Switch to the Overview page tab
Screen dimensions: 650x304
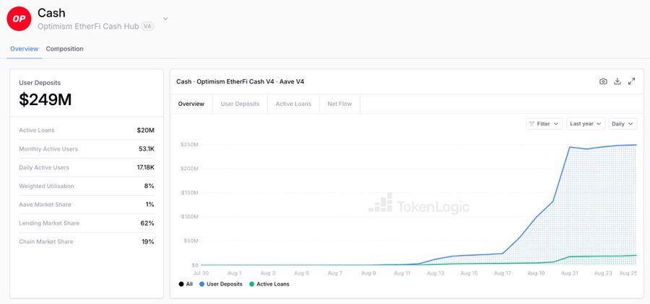[x=25, y=49]
